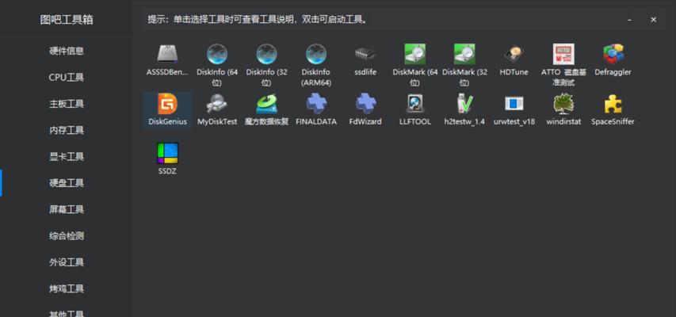
Task: Open the 主板工具 category
Action: click(67, 104)
